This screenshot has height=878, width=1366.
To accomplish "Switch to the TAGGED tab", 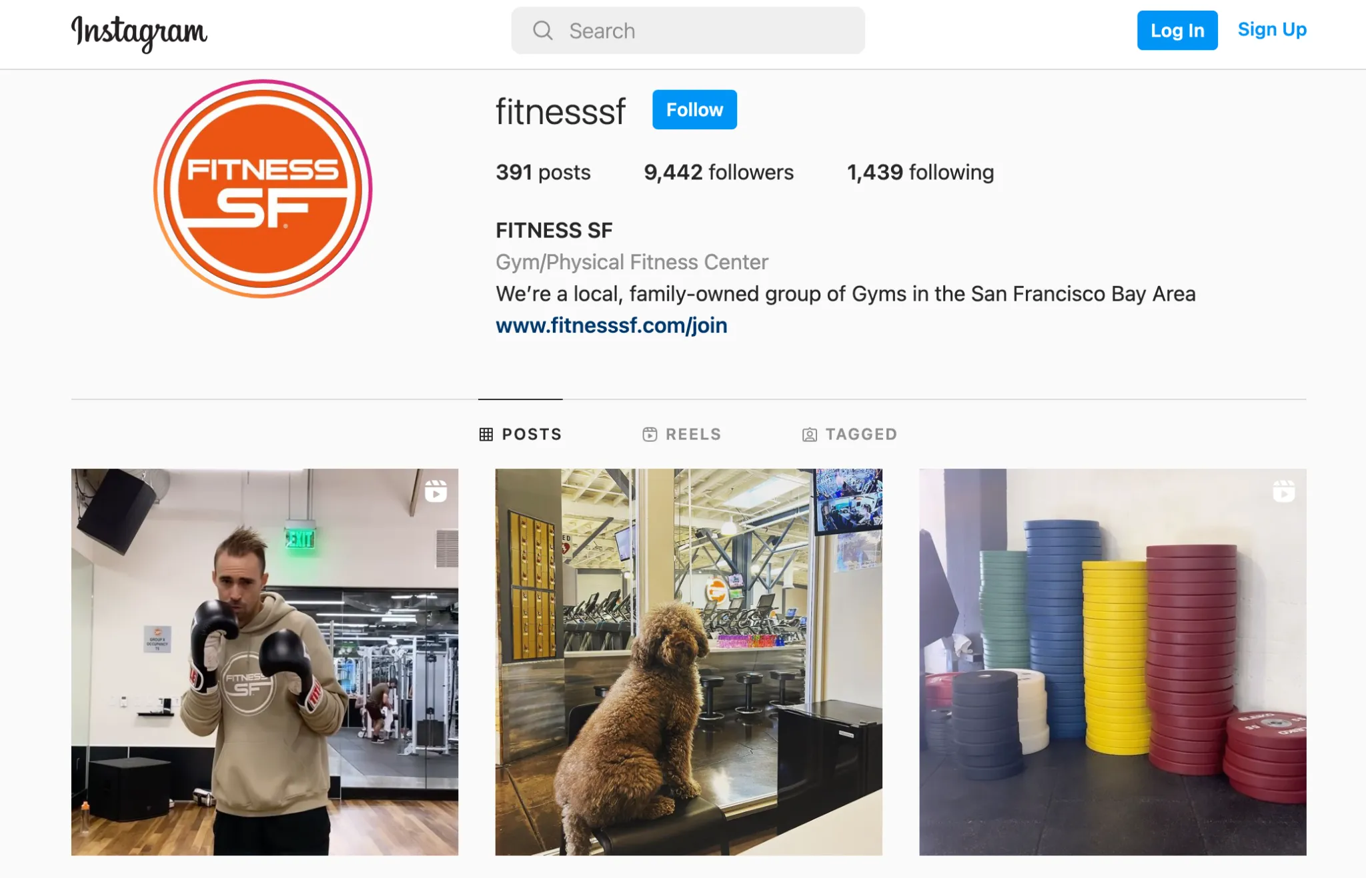I will (849, 435).
